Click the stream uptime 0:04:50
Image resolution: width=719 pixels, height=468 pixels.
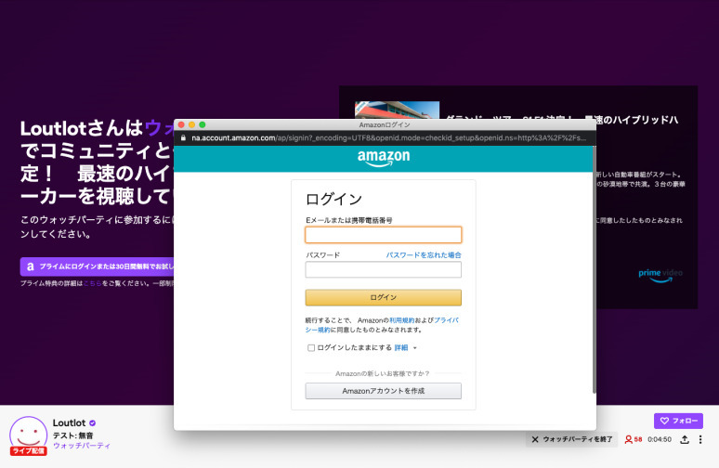click(660, 439)
